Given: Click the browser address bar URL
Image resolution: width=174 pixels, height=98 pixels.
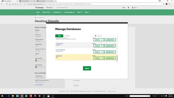Looking at the screenshot, I should coord(57,4).
